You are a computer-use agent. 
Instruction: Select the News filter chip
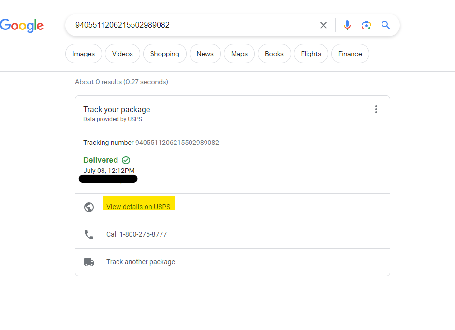click(205, 54)
